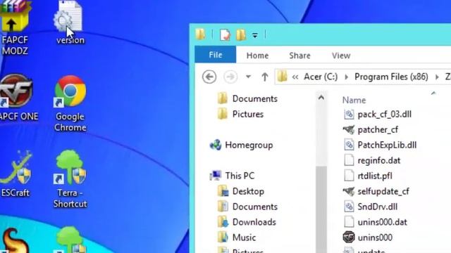This screenshot has height=253, width=451.
Task: Select the PatchExpLib.dll file
Action: [x=387, y=145]
